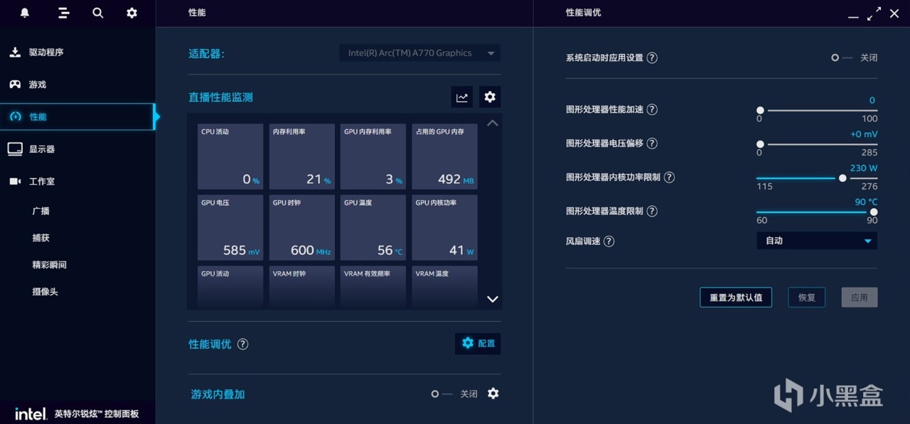Click the camera icon beside 工作室

coord(15,181)
